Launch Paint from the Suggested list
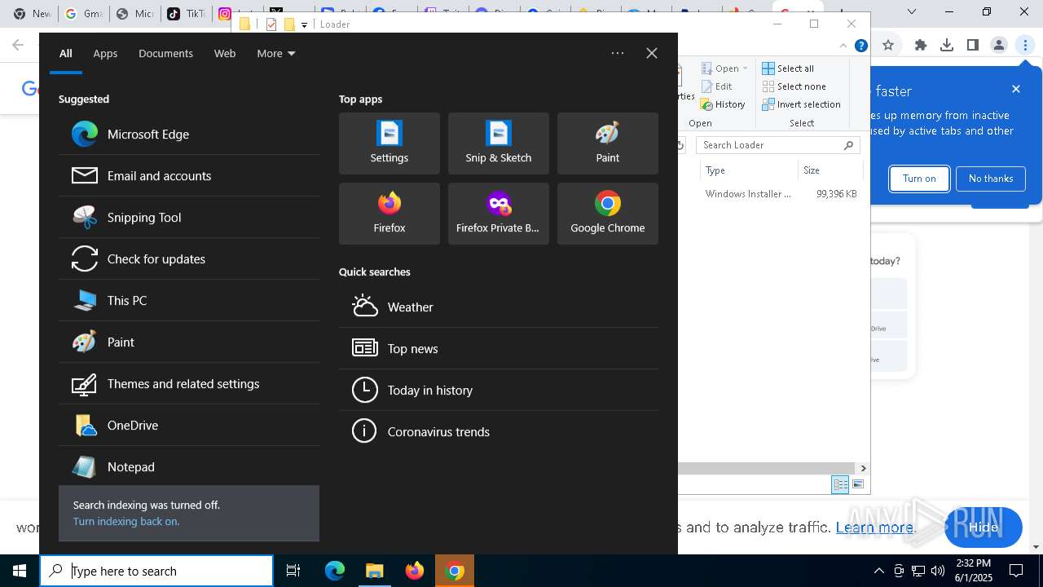 pyautogui.click(x=189, y=342)
